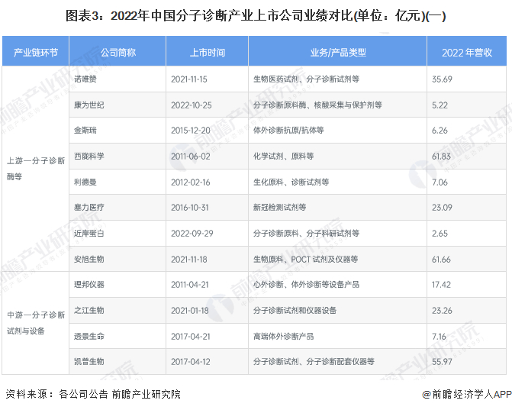Click the @前瞻经济学人APP credit

pyautogui.click(x=467, y=394)
